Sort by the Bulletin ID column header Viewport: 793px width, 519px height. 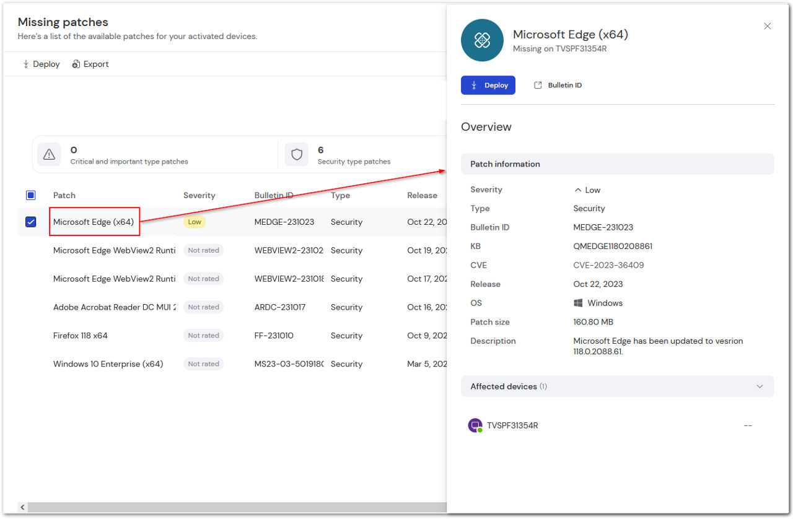[274, 195]
